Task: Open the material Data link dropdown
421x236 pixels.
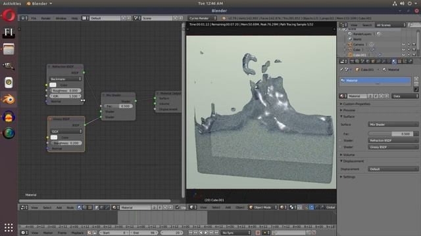Action: tap(405, 96)
